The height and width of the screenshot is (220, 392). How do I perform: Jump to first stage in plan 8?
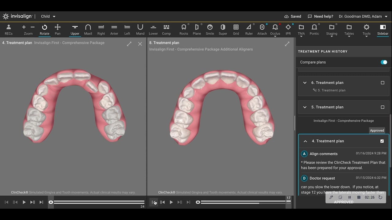[x=154, y=202]
